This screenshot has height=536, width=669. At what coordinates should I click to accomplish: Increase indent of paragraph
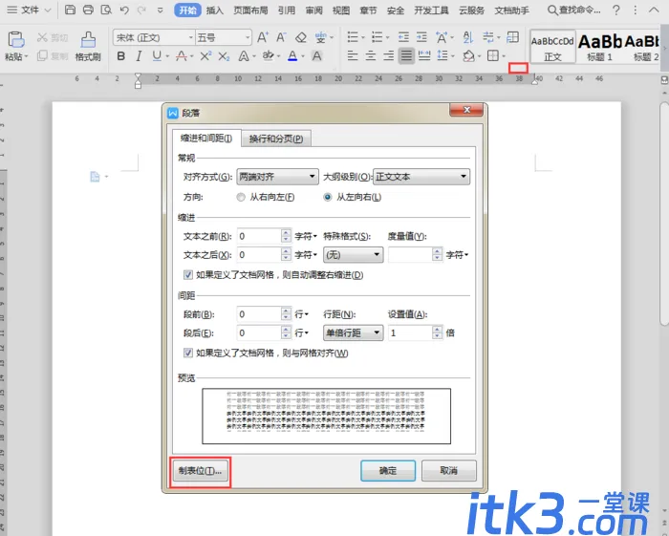tap(421, 37)
